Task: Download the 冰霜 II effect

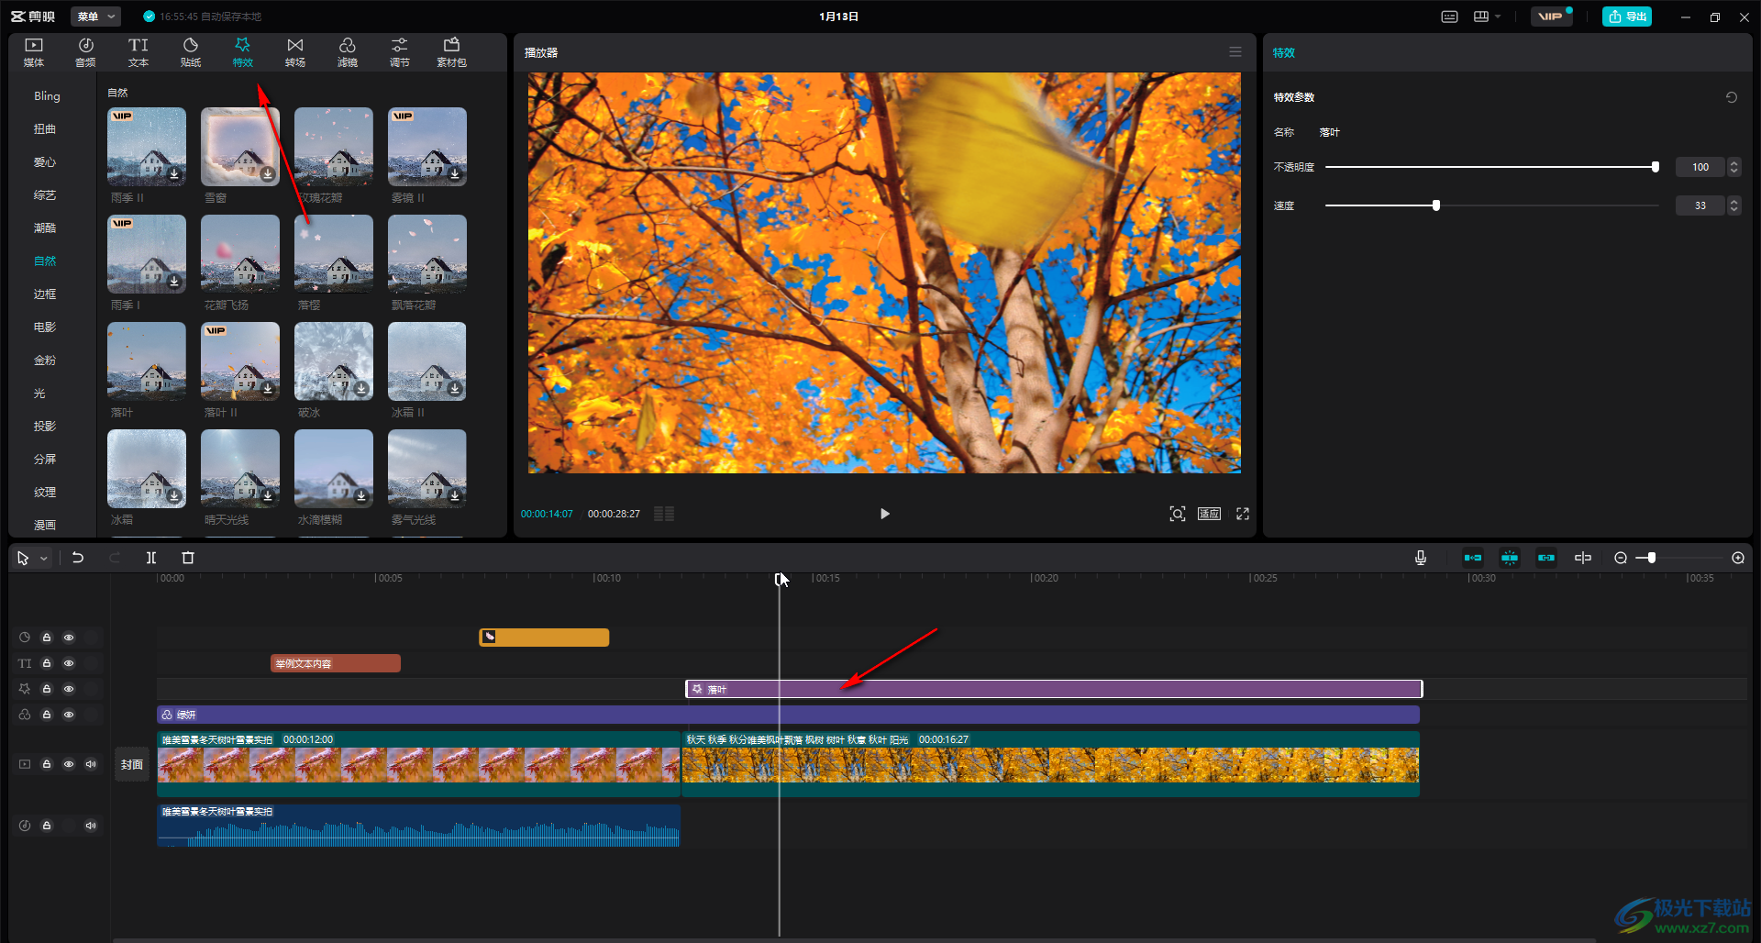Action: pos(455,388)
